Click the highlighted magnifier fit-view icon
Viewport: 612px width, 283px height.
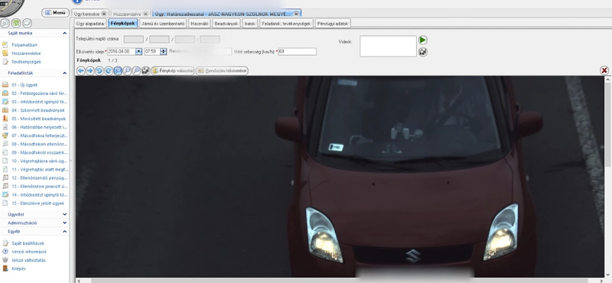118,70
